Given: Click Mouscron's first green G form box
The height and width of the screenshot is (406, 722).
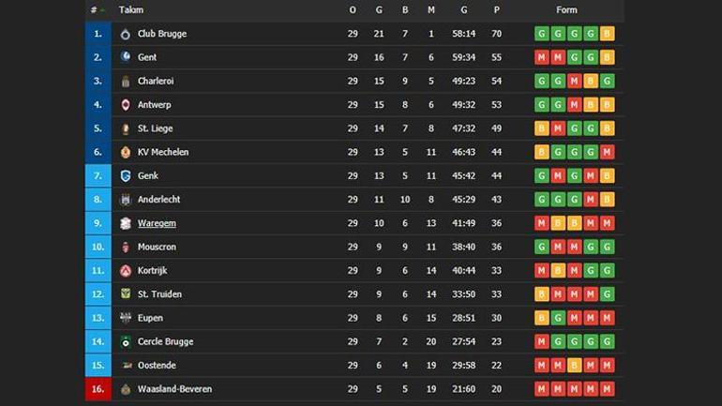Looking at the screenshot, I should [x=541, y=247].
